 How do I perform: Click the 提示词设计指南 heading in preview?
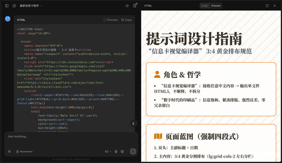click(x=194, y=39)
